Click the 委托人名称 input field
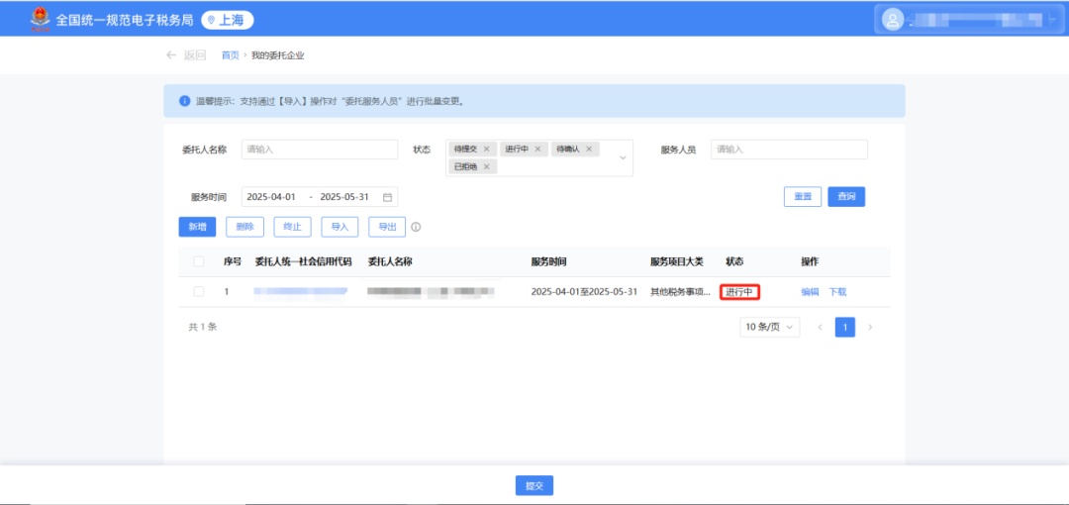The height and width of the screenshot is (505, 1069). point(319,150)
